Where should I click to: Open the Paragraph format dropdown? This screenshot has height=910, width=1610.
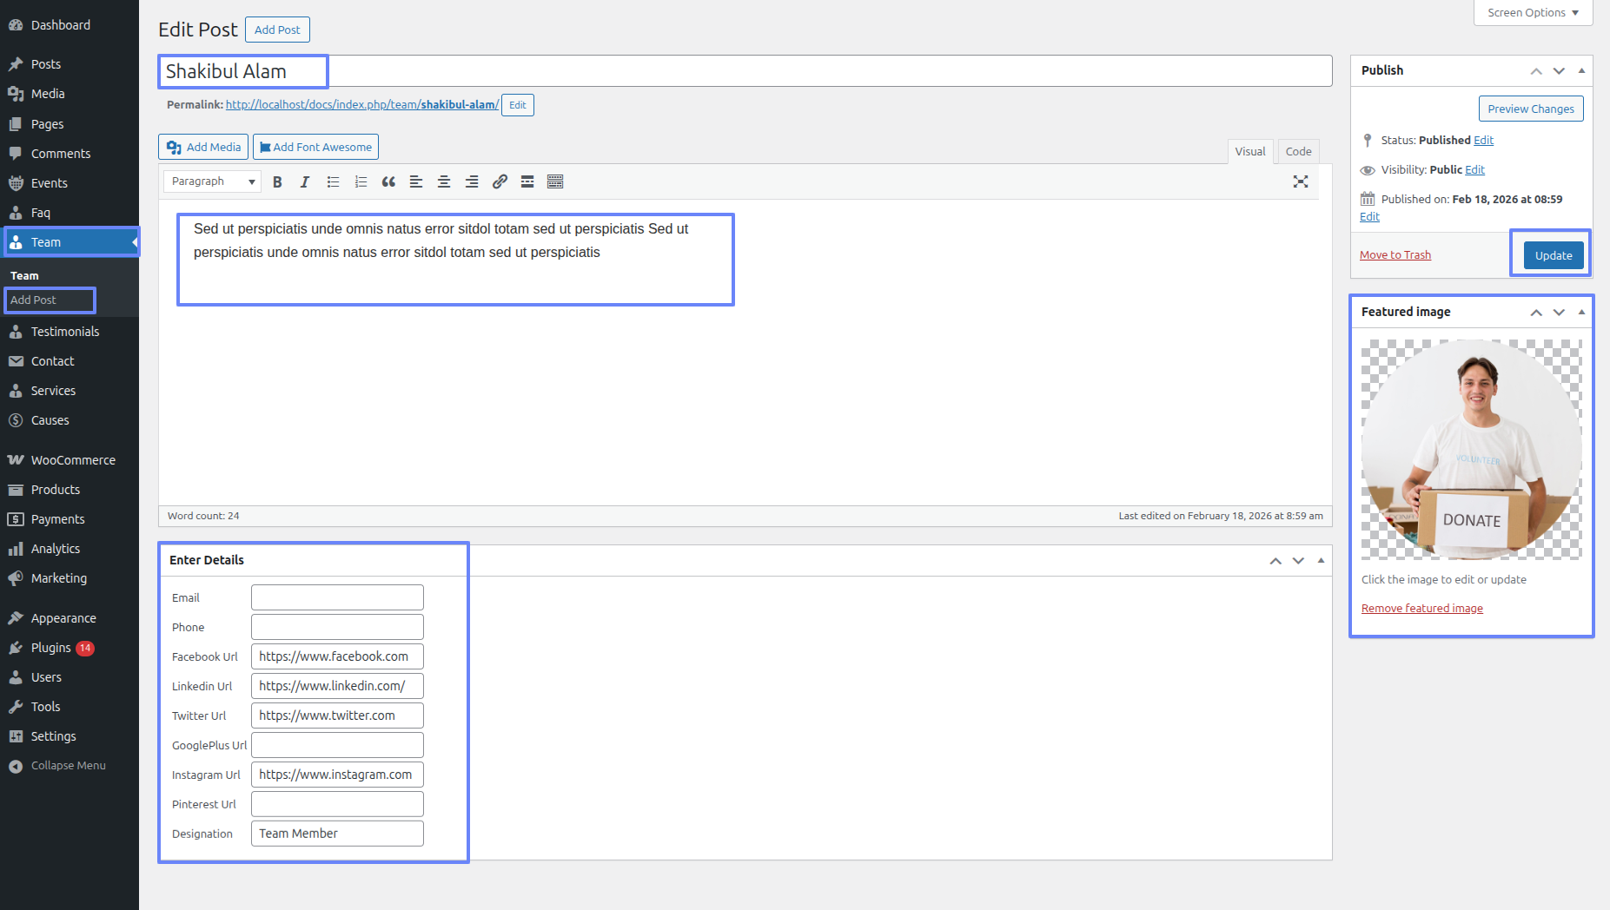click(x=213, y=181)
